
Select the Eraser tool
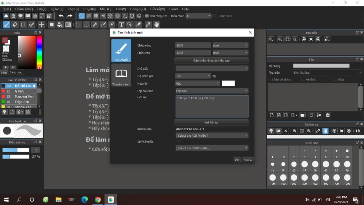(15, 25)
